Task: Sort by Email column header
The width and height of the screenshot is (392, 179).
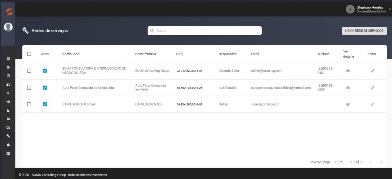Action: tap(255, 54)
